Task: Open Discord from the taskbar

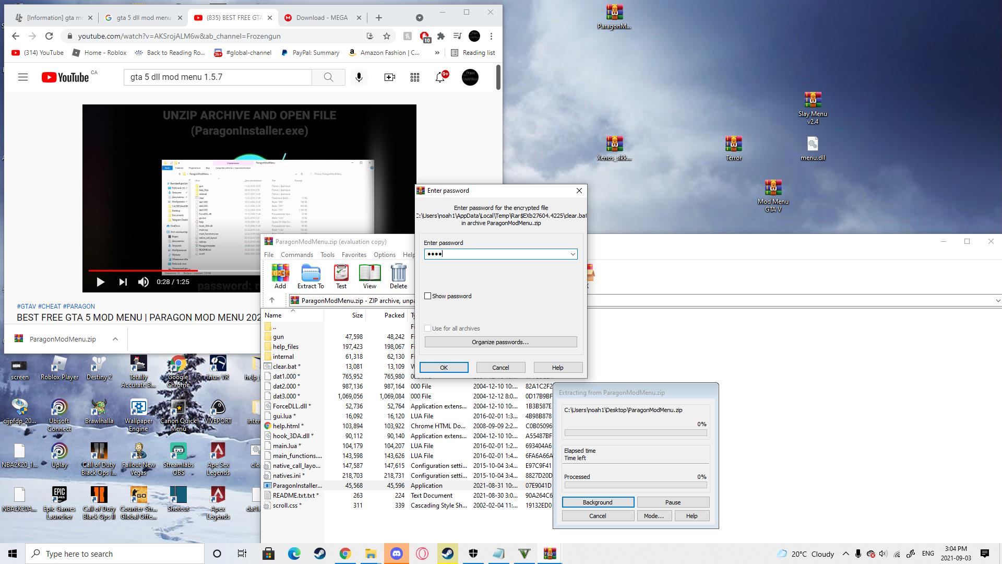Action: (x=397, y=554)
